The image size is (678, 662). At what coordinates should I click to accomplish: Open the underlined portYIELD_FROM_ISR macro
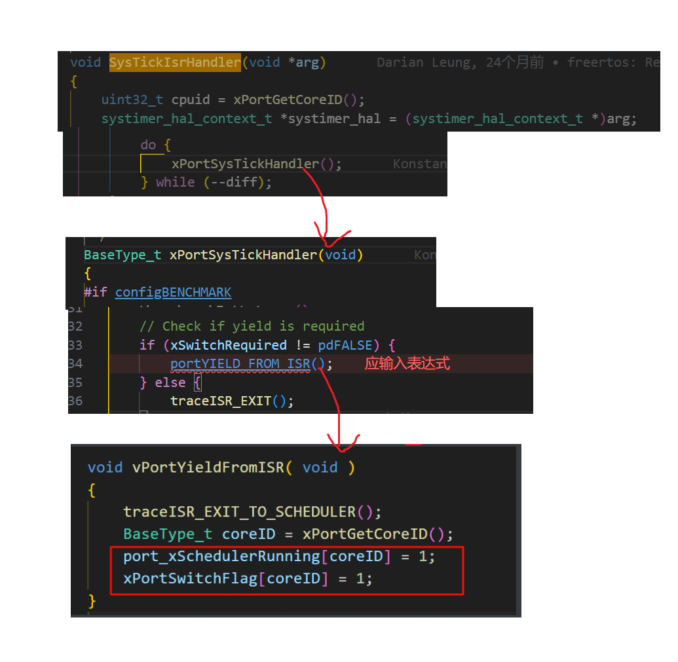pyautogui.click(x=240, y=364)
